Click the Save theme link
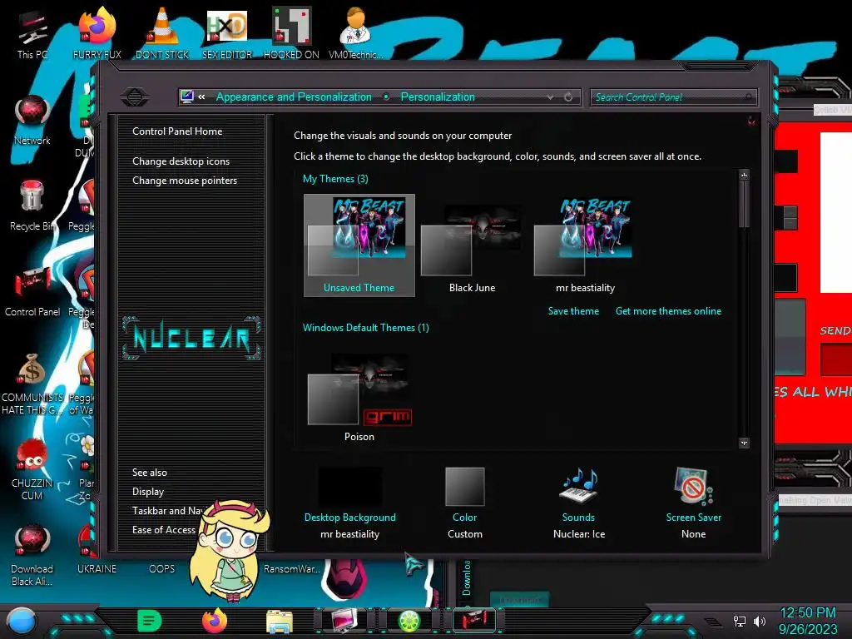This screenshot has height=639, width=852. tap(573, 311)
